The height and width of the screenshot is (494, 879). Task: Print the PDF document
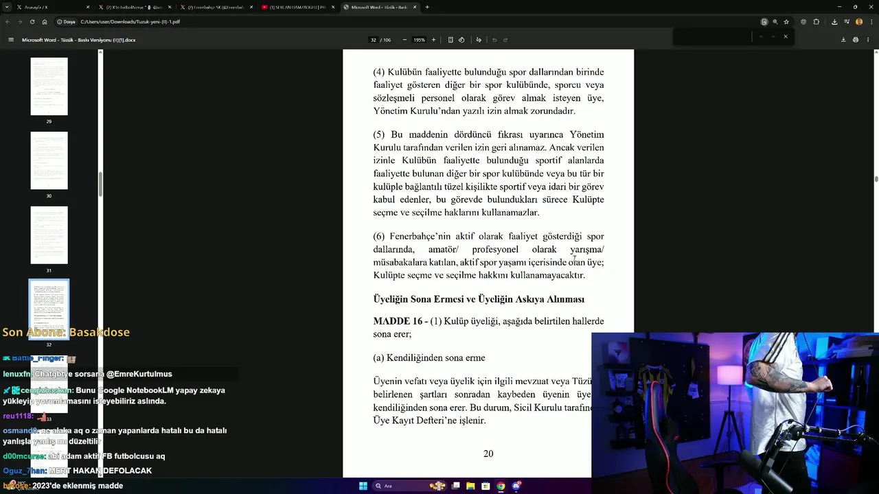click(856, 40)
